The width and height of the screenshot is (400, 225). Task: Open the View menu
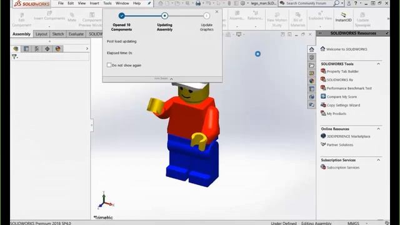82,3
